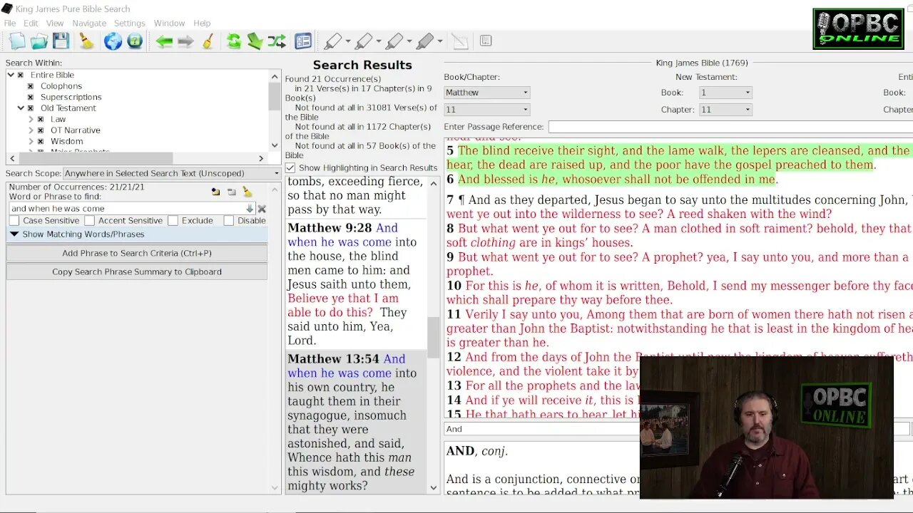This screenshot has width=913, height=513.
Task: Select the second highlighter tool
Action: click(x=363, y=41)
